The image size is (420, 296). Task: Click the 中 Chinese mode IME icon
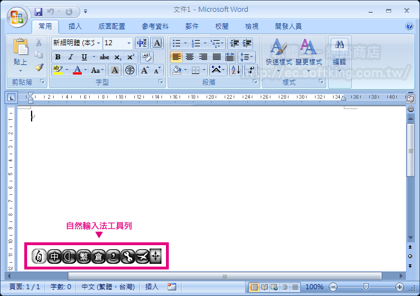(54, 257)
